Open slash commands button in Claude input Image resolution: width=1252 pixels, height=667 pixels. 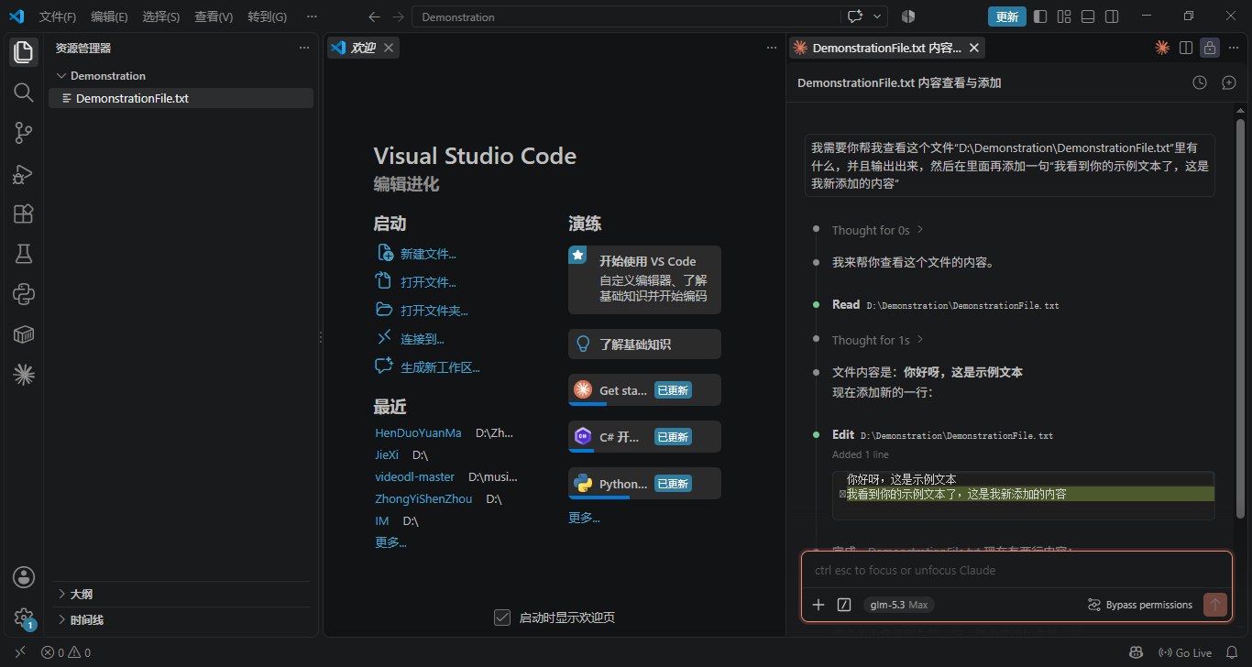coord(844,605)
